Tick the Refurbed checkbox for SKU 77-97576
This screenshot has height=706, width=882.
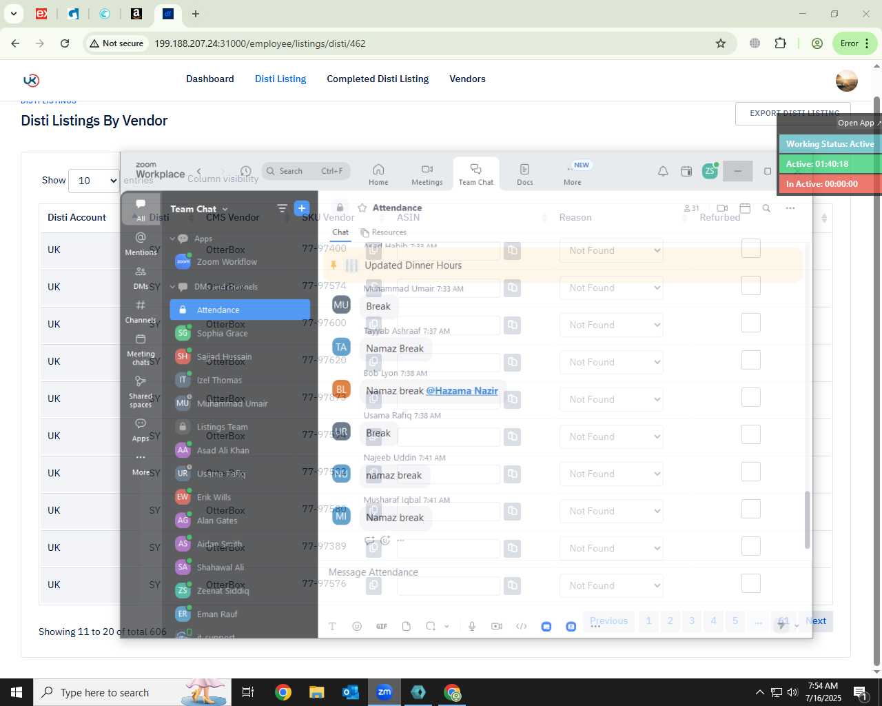pyautogui.click(x=751, y=583)
